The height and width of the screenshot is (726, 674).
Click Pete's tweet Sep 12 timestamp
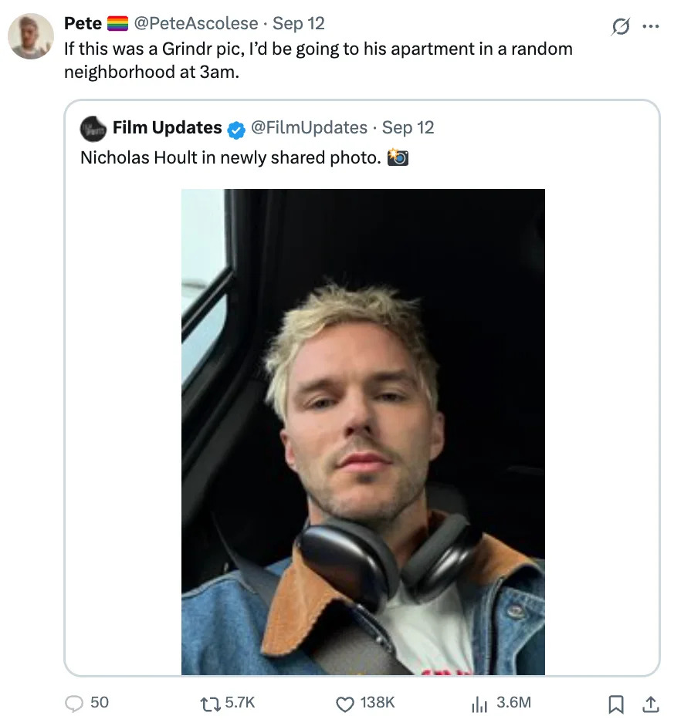(299, 23)
